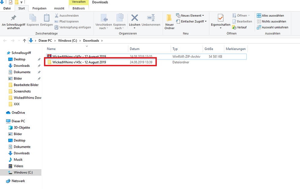Click Windows (C:) in the address bar
Image resolution: width=300 pixels, height=189 pixels.
68,41
